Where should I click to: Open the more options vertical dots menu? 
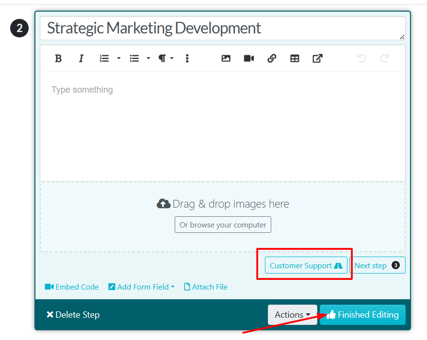click(187, 59)
